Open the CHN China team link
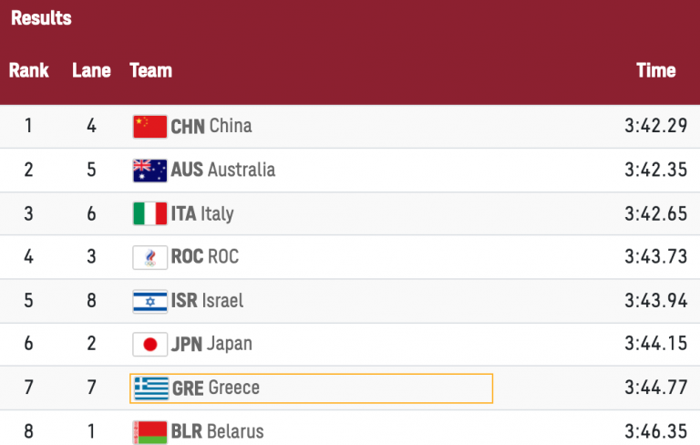 (x=211, y=127)
